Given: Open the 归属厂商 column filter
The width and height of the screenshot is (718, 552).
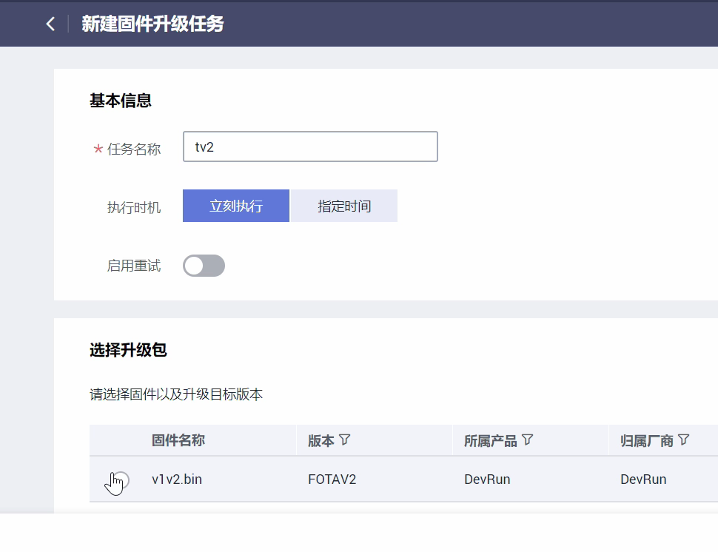Looking at the screenshot, I should [683, 440].
